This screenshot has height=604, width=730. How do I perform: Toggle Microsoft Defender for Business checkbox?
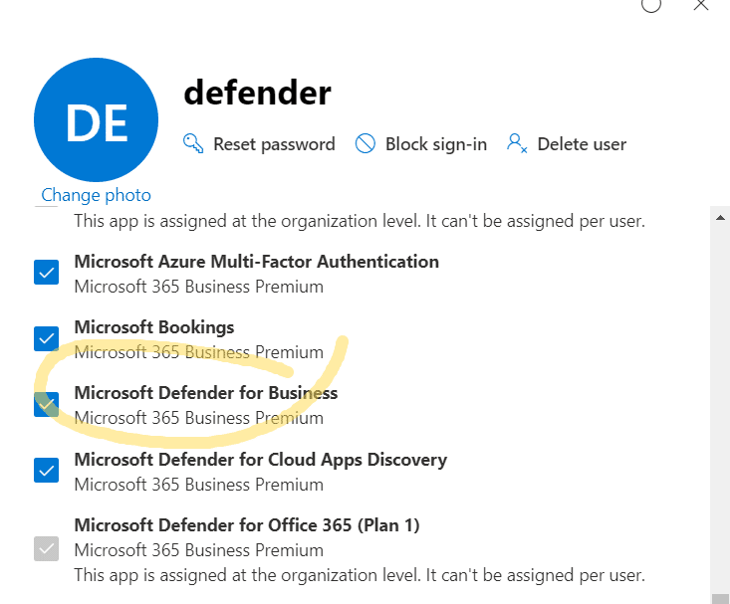coord(46,404)
